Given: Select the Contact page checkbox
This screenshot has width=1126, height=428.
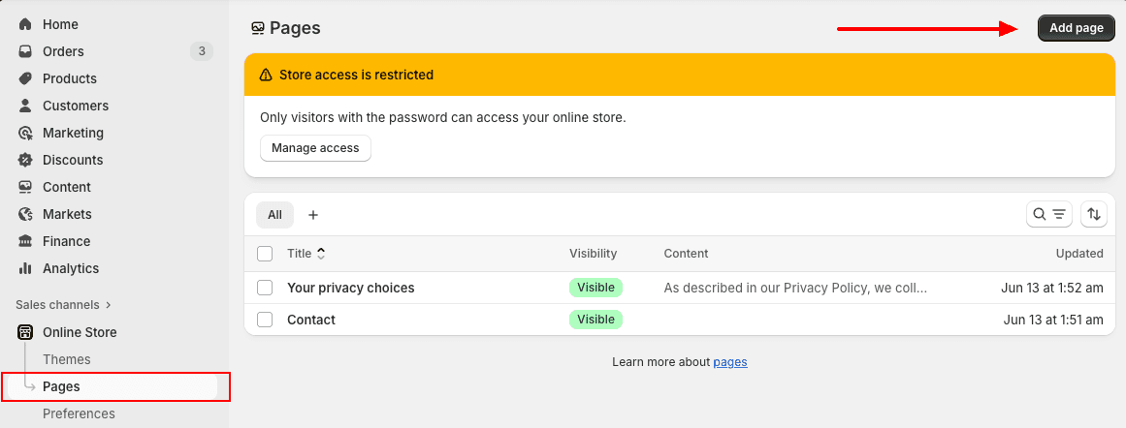Looking at the screenshot, I should click(265, 320).
